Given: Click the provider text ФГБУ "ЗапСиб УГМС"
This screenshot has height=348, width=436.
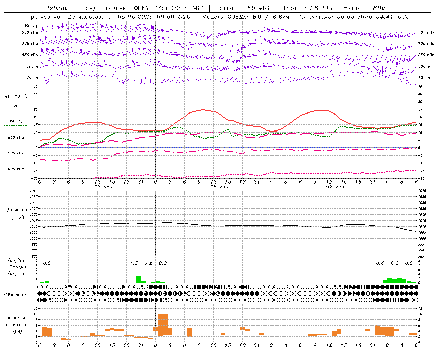Looking at the screenshot, I should coord(170,8).
